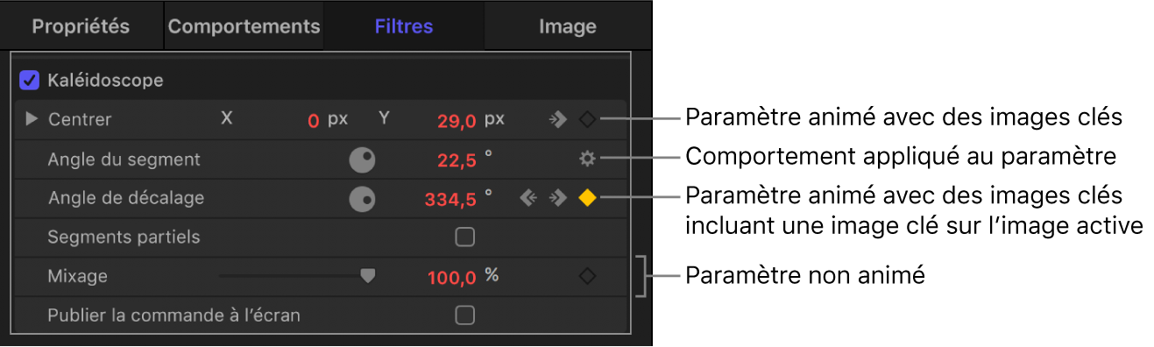Expand the Centrer disclosure triangle
The height and width of the screenshot is (347, 1154).
[x=32, y=119]
